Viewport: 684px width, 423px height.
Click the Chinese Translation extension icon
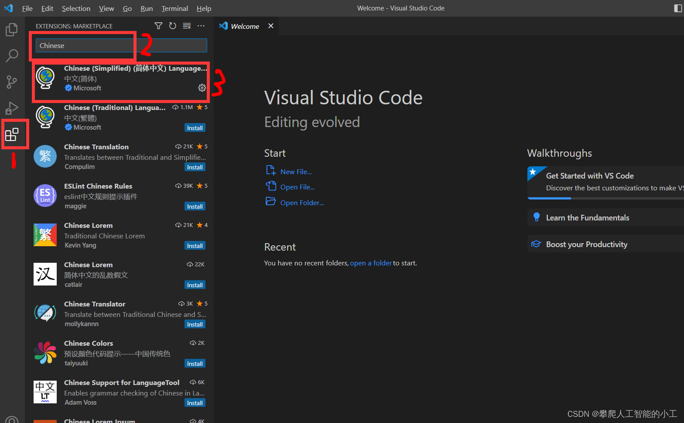(x=45, y=156)
